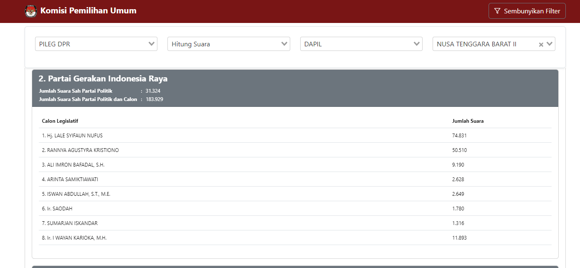Click the Komisi Pemilihan Umum title

click(x=89, y=11)
